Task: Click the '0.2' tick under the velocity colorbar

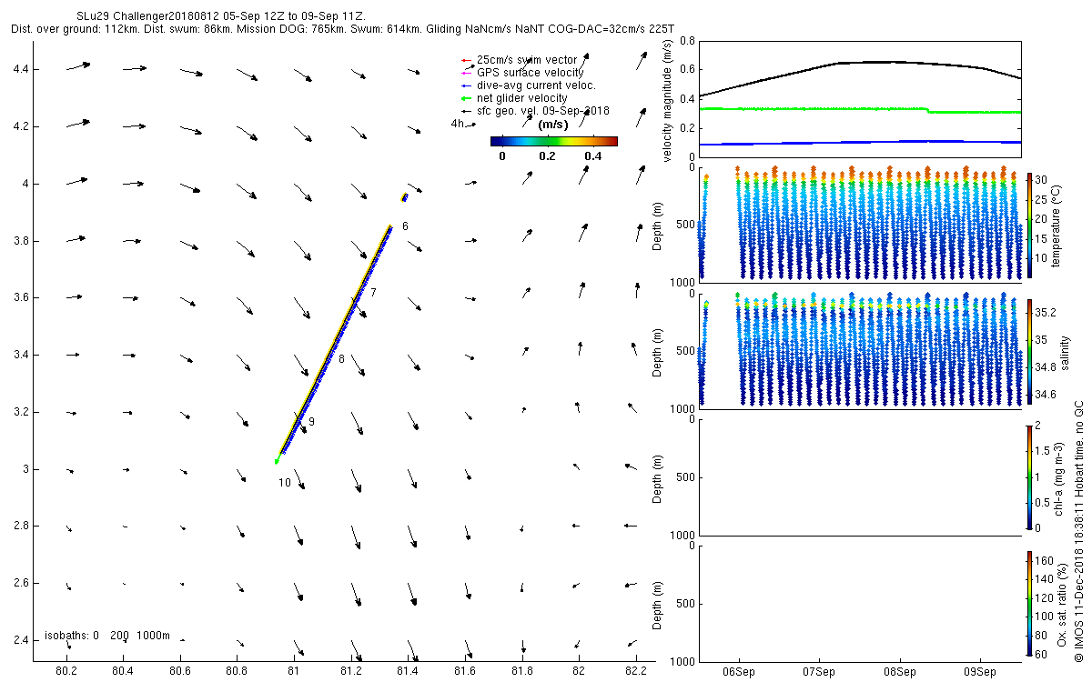Action: [x=547, y=156]
